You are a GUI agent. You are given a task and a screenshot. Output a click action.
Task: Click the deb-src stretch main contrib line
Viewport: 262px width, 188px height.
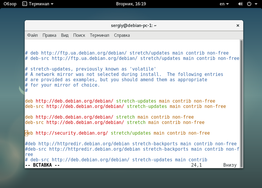pos(115,122)
